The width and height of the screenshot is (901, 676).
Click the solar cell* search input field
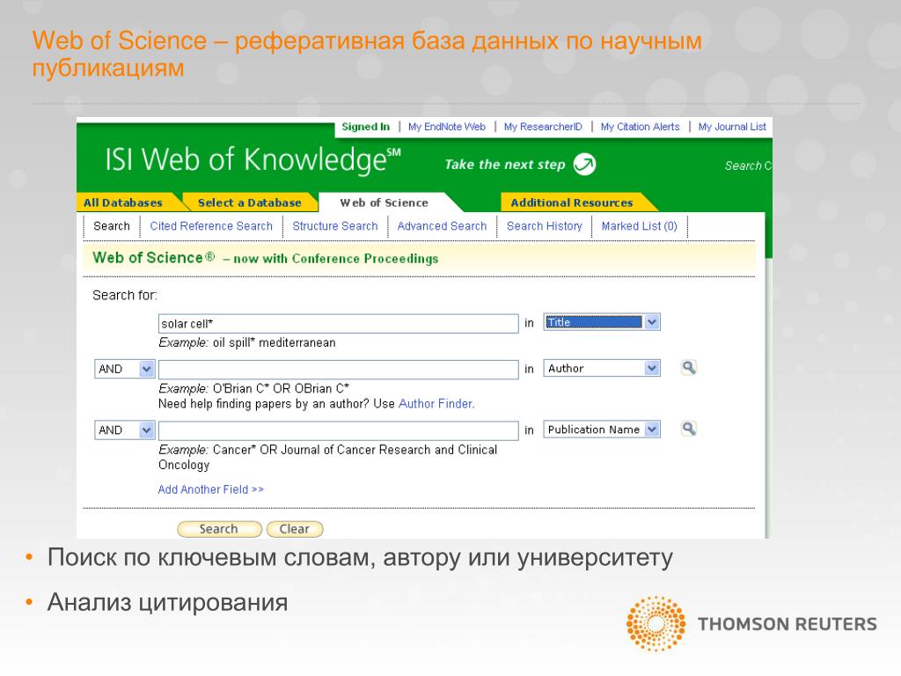[x=339, y=323]
